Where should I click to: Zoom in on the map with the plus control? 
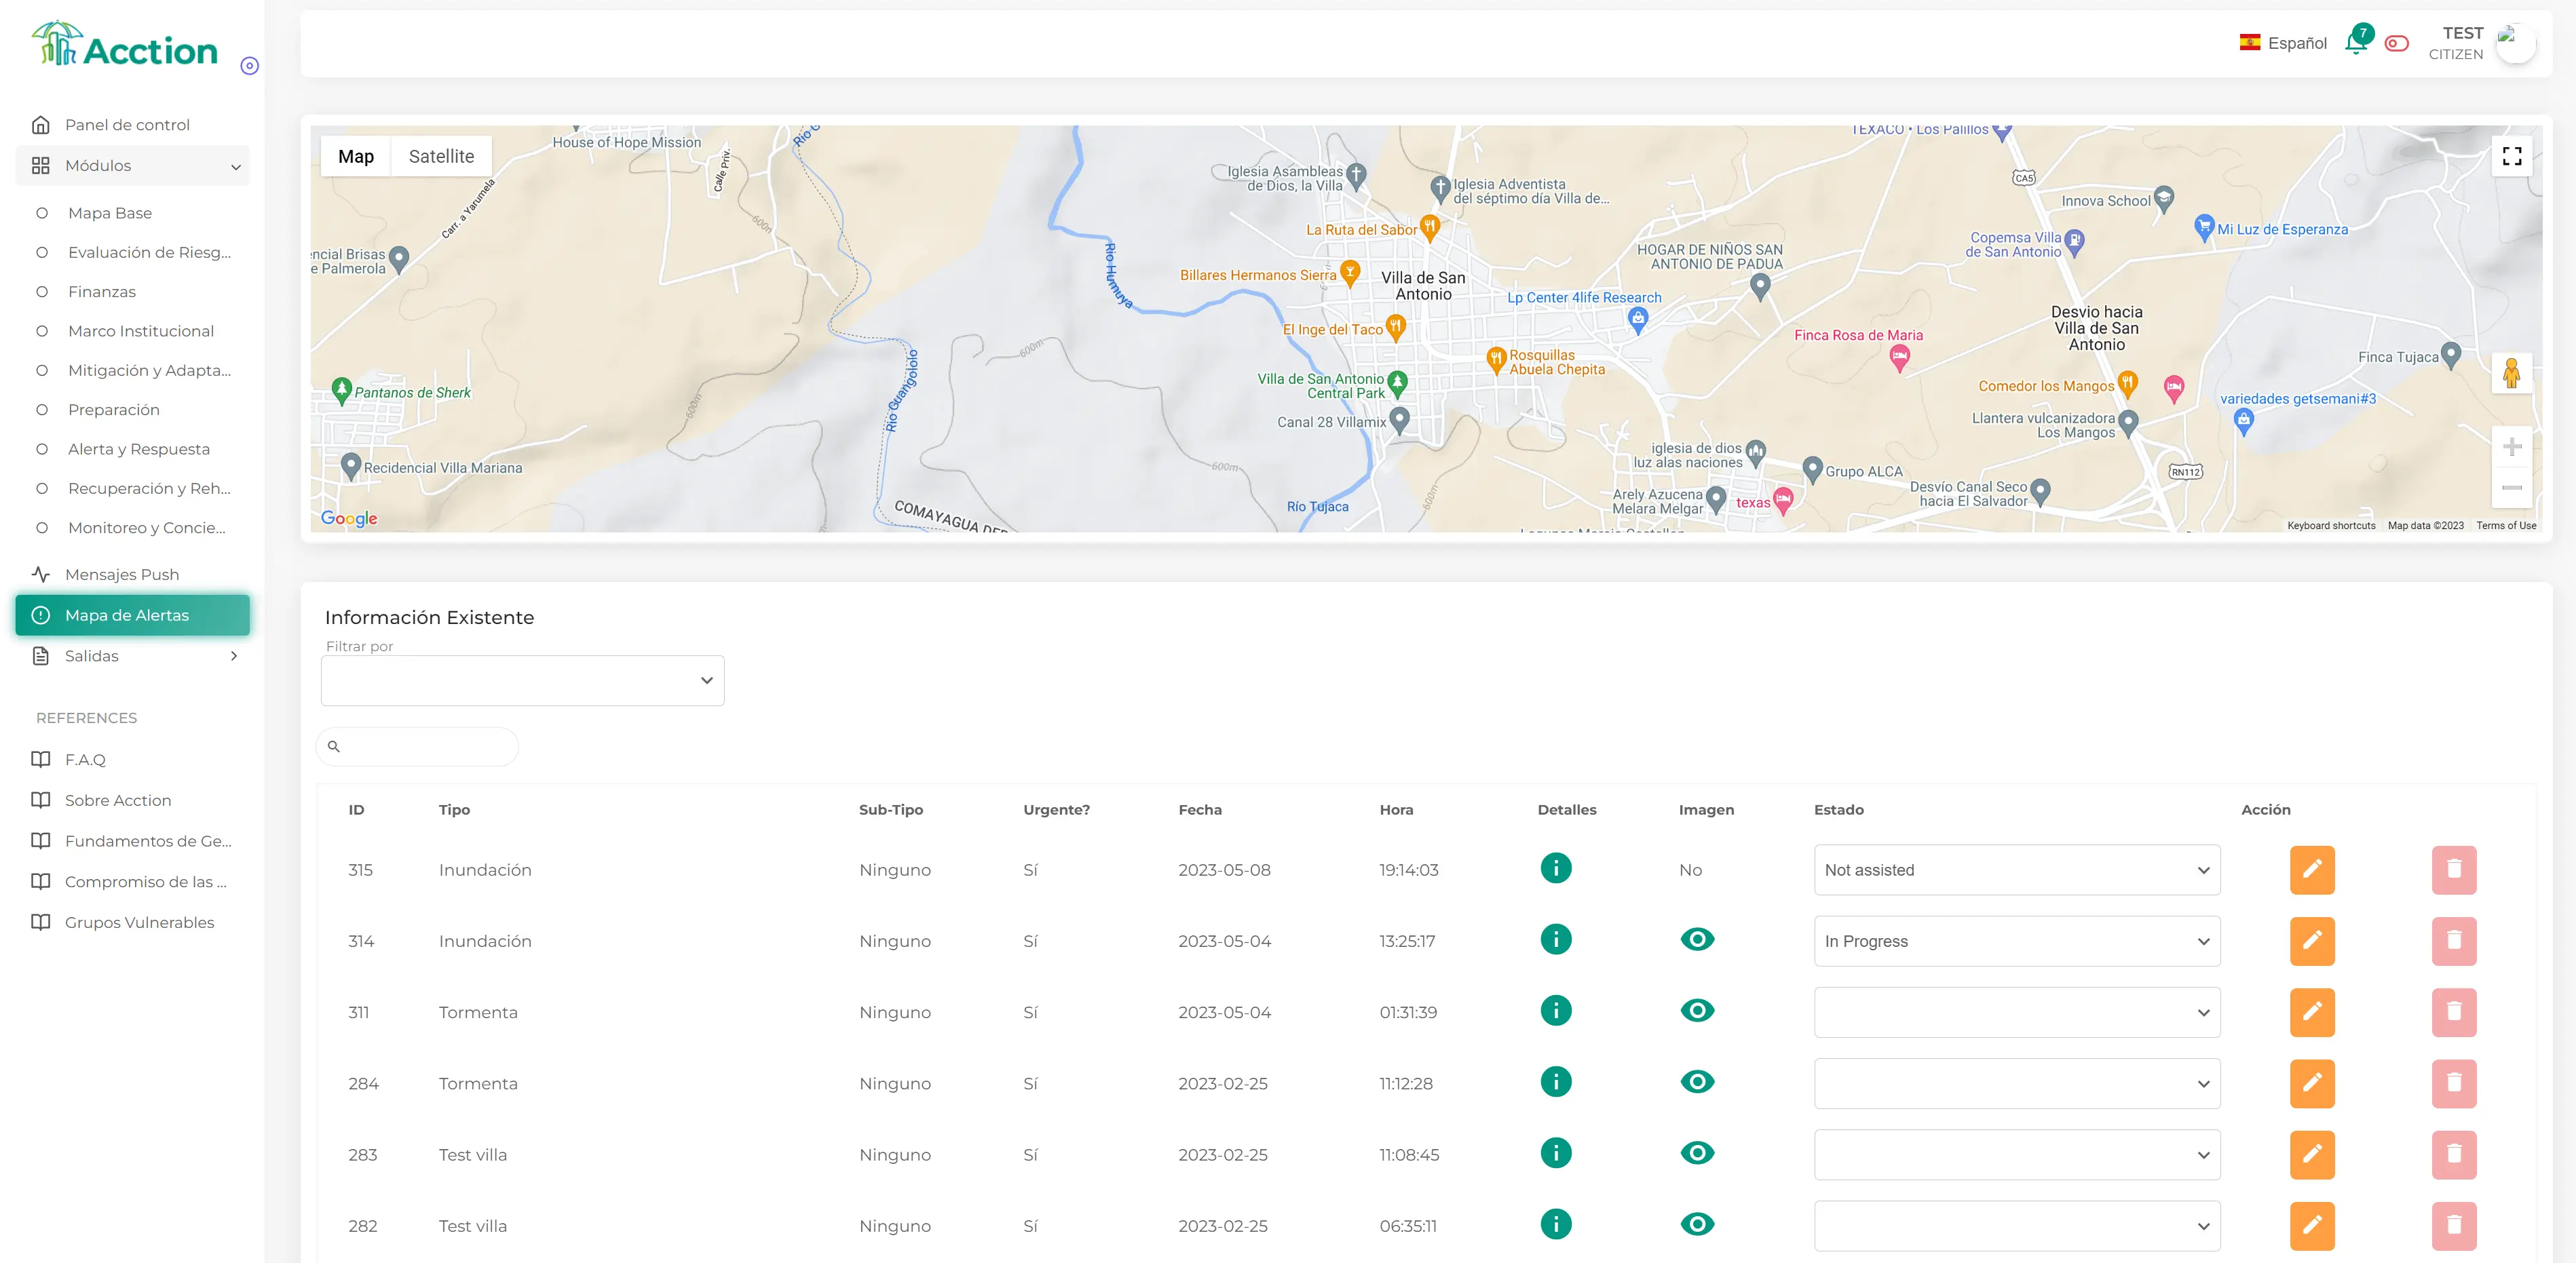pos(2513,446)
